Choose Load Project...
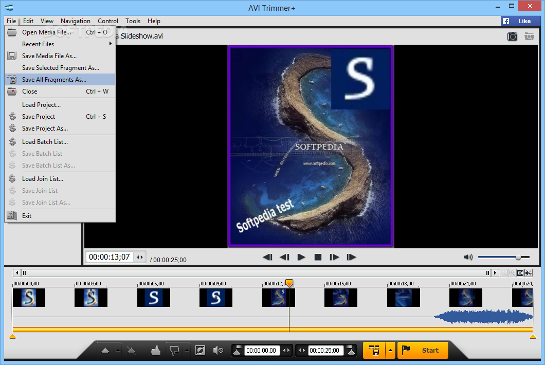The width and height of the screenshot is (545, 365). click(x=60, y=105)
